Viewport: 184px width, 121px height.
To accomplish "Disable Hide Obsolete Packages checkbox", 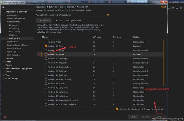I will pyautogui.click(x=117, y=109).
